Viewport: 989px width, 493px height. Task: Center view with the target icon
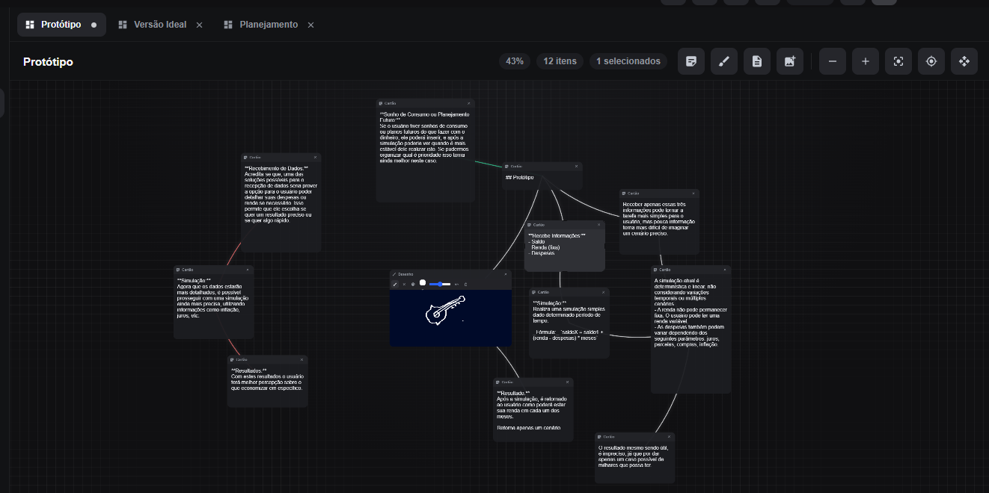pyautogui.click(x=931, y=61)
